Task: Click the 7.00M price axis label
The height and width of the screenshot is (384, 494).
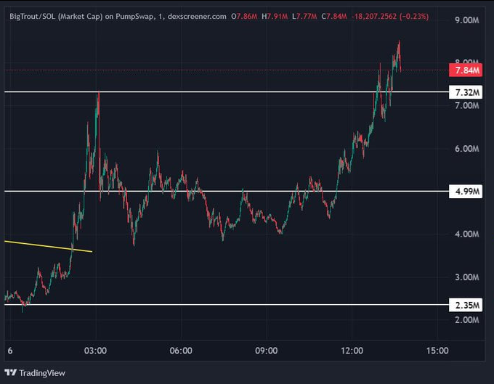Action: pos(467,105)
